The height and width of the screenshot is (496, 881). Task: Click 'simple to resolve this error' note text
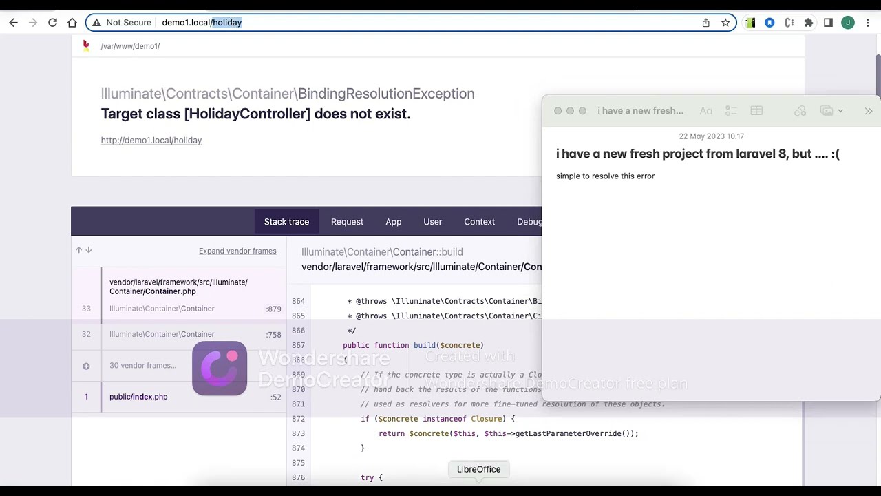point(606,176)
